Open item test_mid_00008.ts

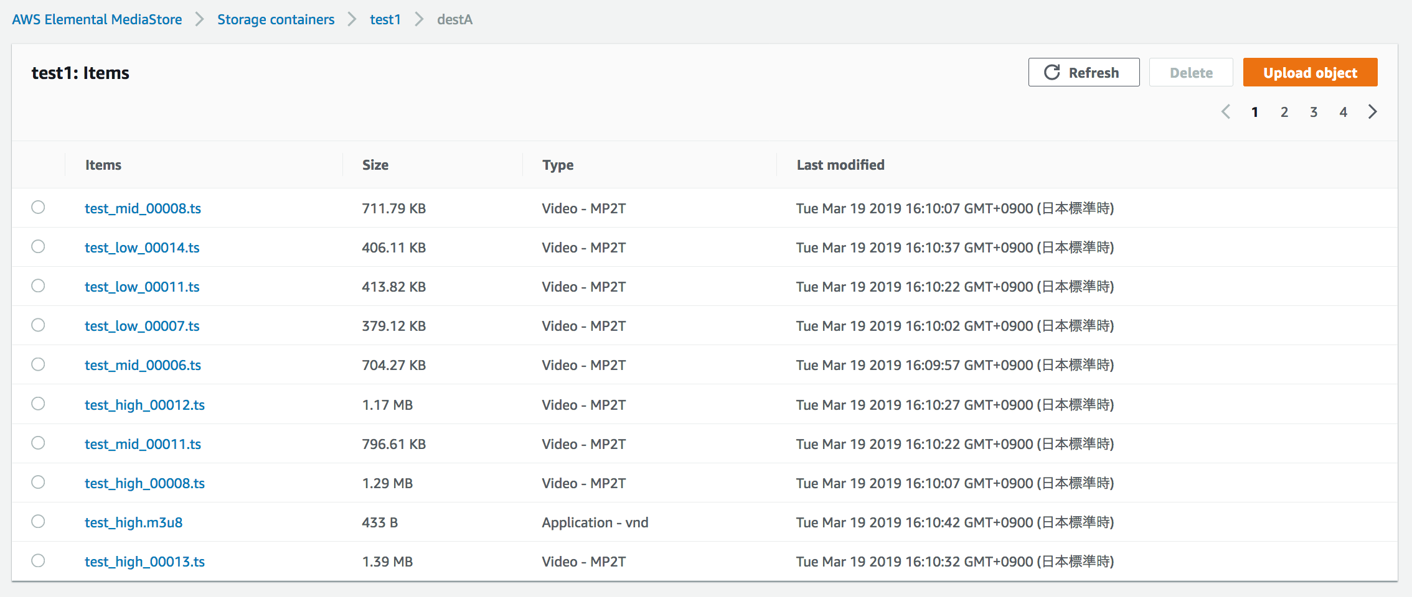click(x=143, y=208)
